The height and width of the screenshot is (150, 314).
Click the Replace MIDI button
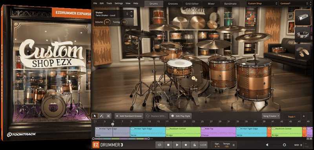[156, 116]
